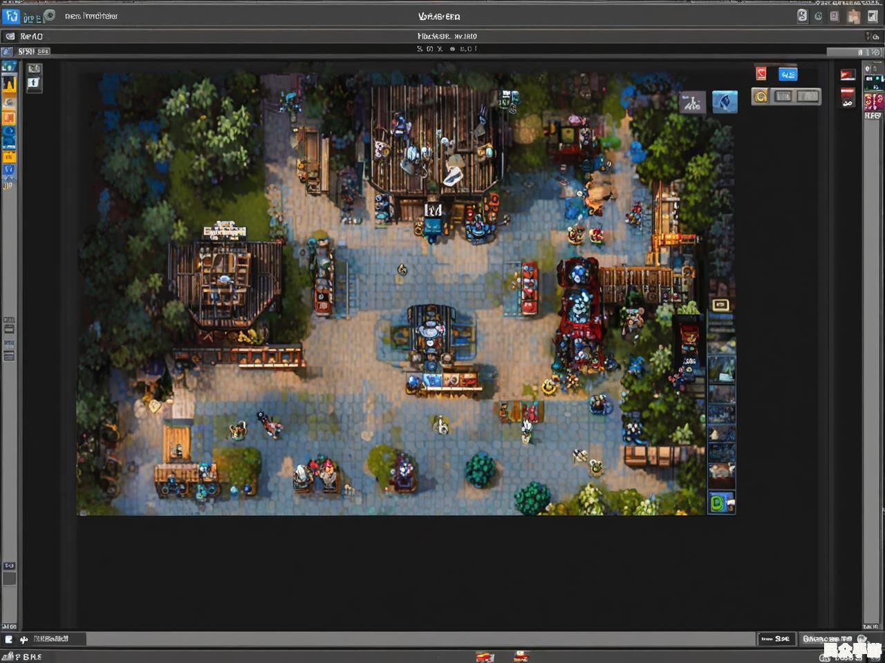Switch to the tab under the second toolbar row
885x663 pixels.
click(x=32, y=51)
